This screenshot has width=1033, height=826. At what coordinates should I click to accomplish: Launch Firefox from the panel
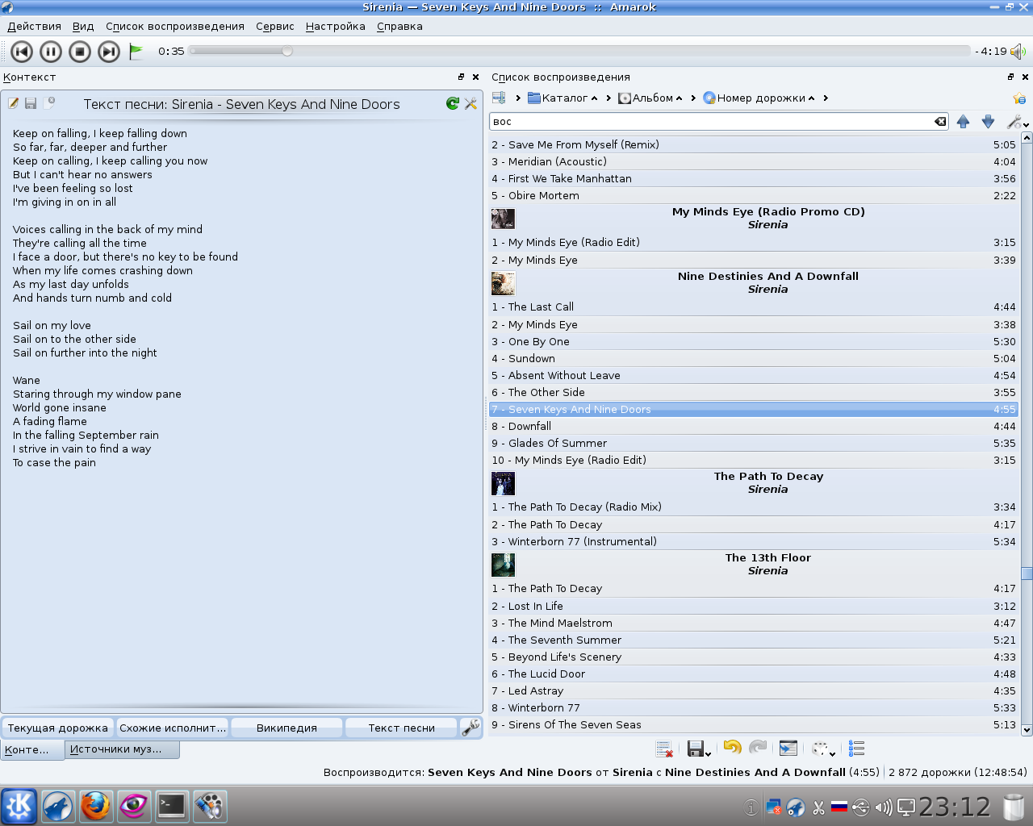click(95, 806)
